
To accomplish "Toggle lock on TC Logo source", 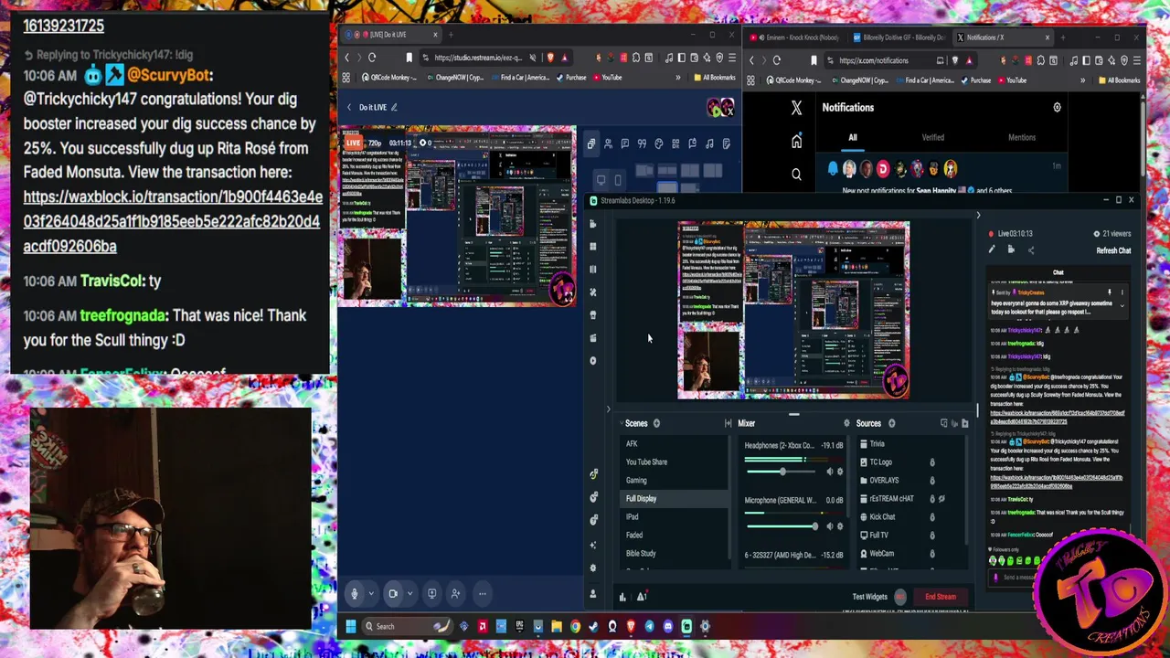I will [932, 462].
